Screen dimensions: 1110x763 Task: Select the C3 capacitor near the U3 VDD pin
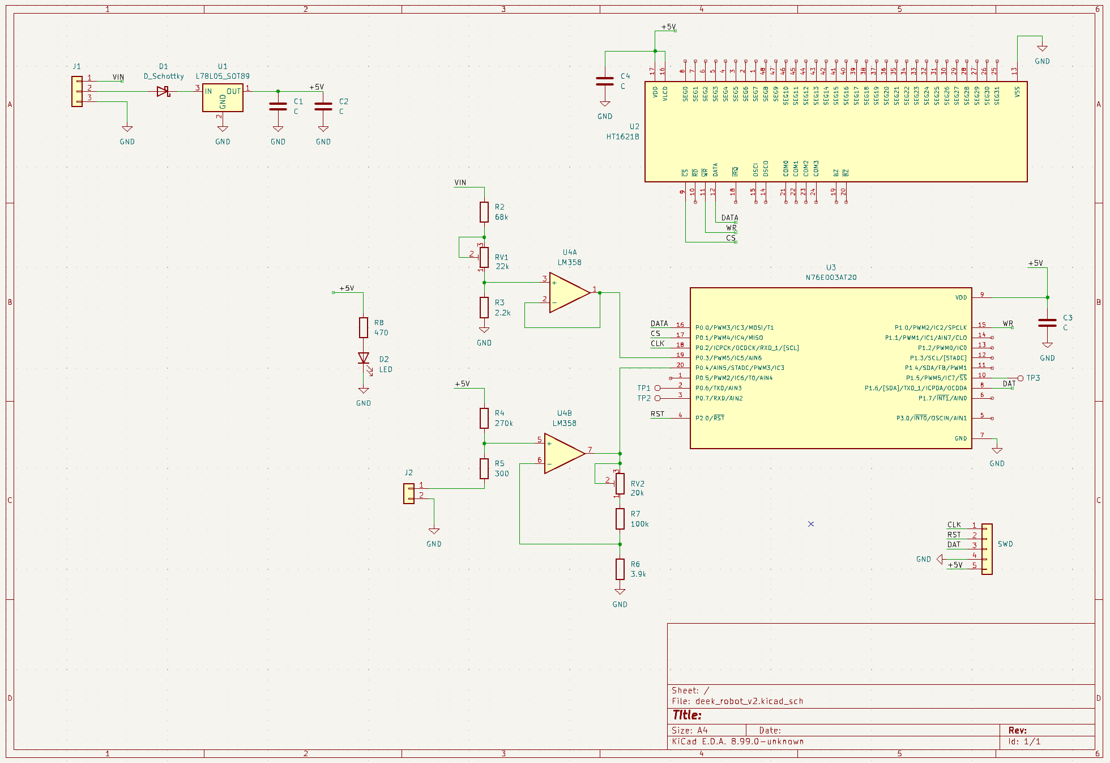pyautogui.click(x=1047, y=323)
